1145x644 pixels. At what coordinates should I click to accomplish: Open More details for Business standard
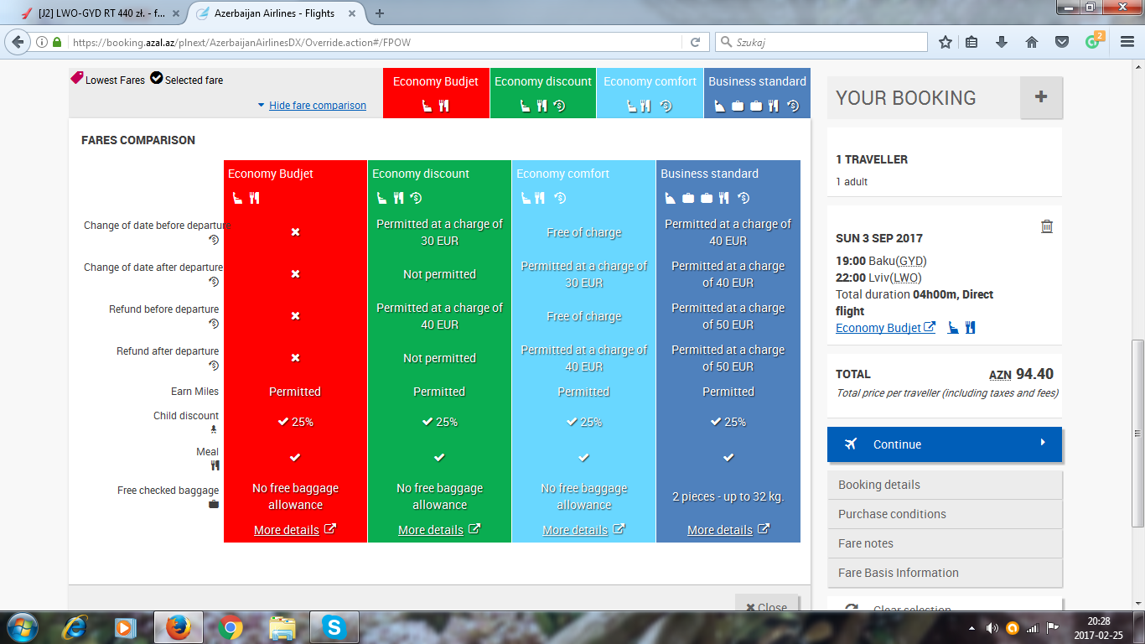pos(728,530)
